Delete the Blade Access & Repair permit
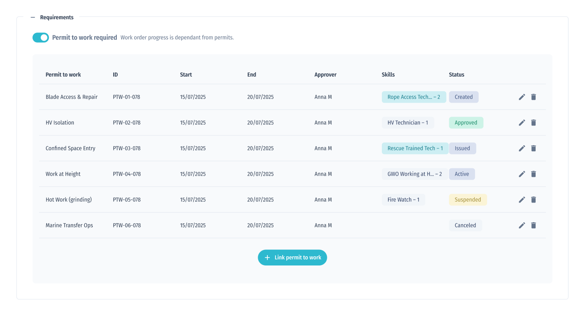 [x=533, y=97]
